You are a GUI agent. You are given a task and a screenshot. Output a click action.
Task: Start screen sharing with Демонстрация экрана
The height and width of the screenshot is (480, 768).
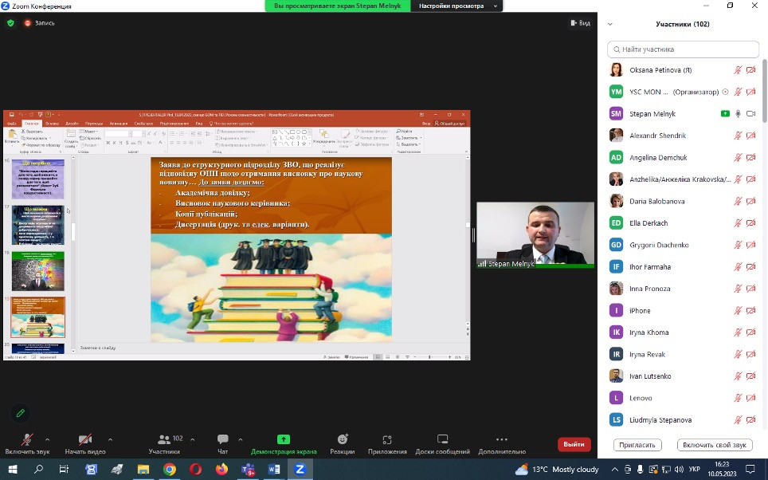tap(284, 444)
